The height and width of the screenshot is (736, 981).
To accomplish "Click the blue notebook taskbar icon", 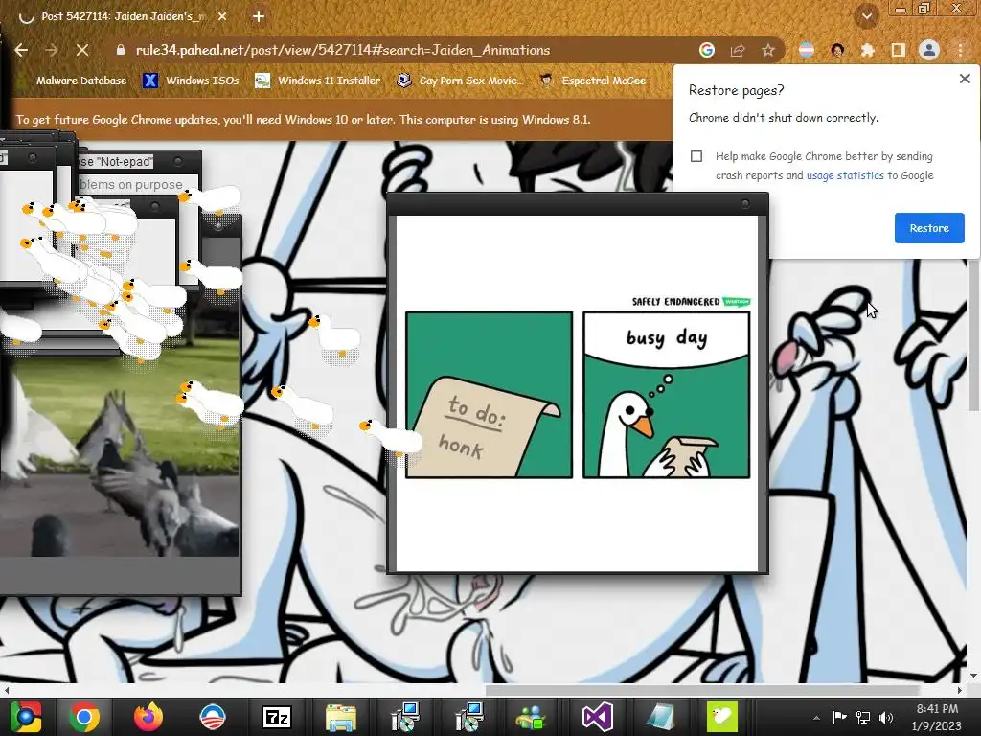I will 659,717.
